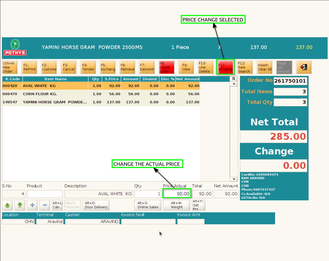The height and width of the screenshot is (261, 329).
Task: Click the Description field showing AVAL WHITE KG
Action: [x=99, y=194]
